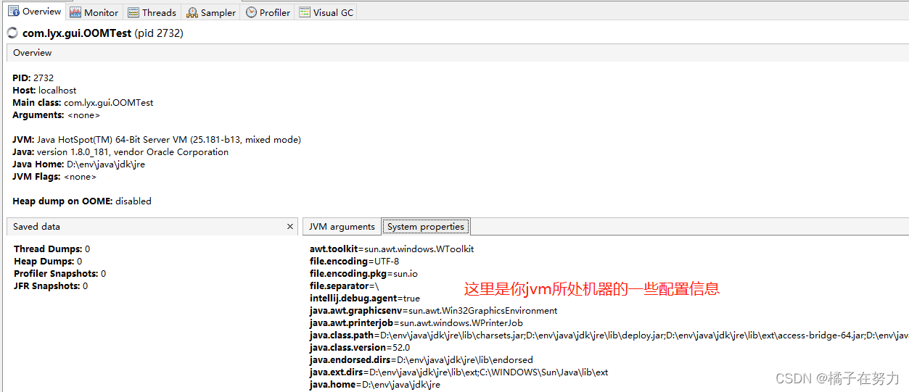Open the Profiler tab
The image size is (909, 392).
coord(268,12)
